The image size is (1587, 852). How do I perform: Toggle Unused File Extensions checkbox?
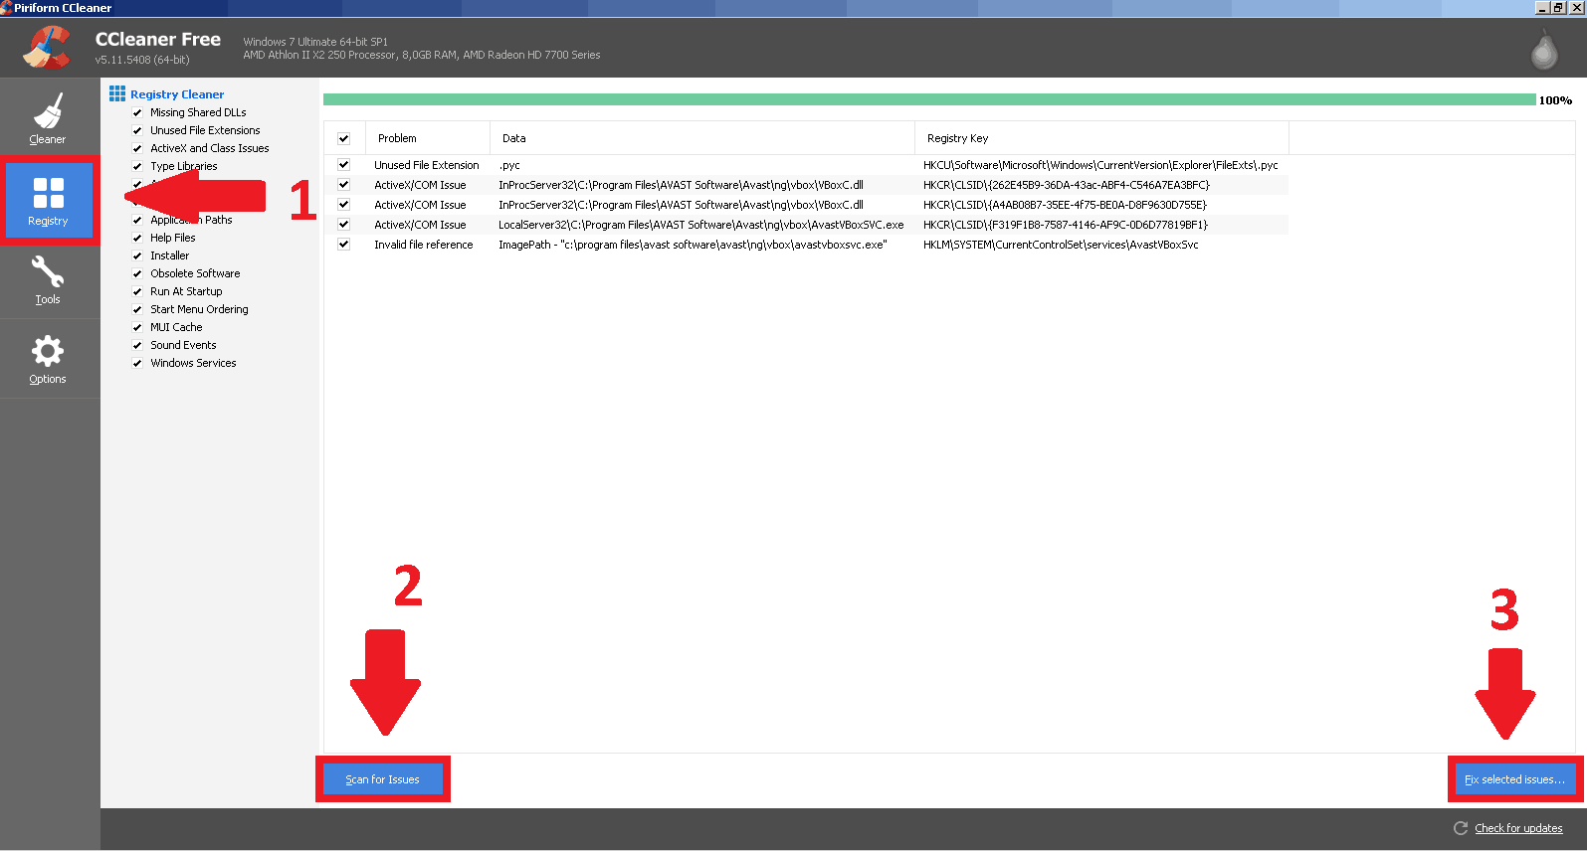click(x=137, y=130)
